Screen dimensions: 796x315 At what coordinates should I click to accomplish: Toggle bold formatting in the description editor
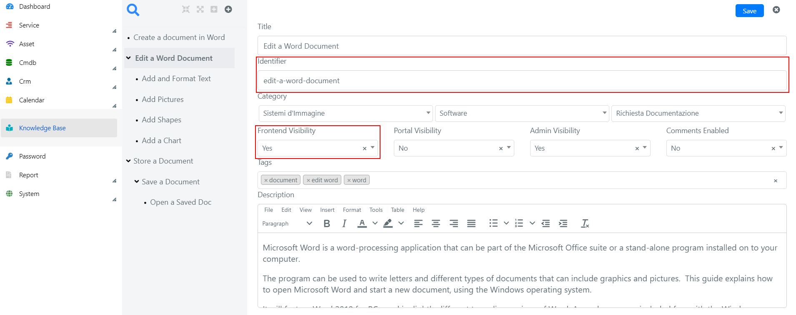[x=327, y=223]
